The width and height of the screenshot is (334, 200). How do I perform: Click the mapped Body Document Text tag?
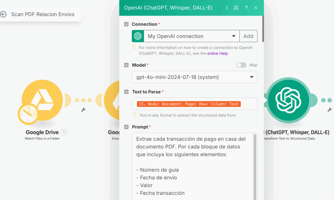[189, 104]
